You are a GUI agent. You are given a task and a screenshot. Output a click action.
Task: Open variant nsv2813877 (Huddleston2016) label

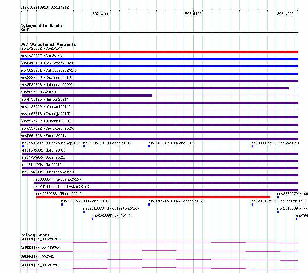pos(61,186)
